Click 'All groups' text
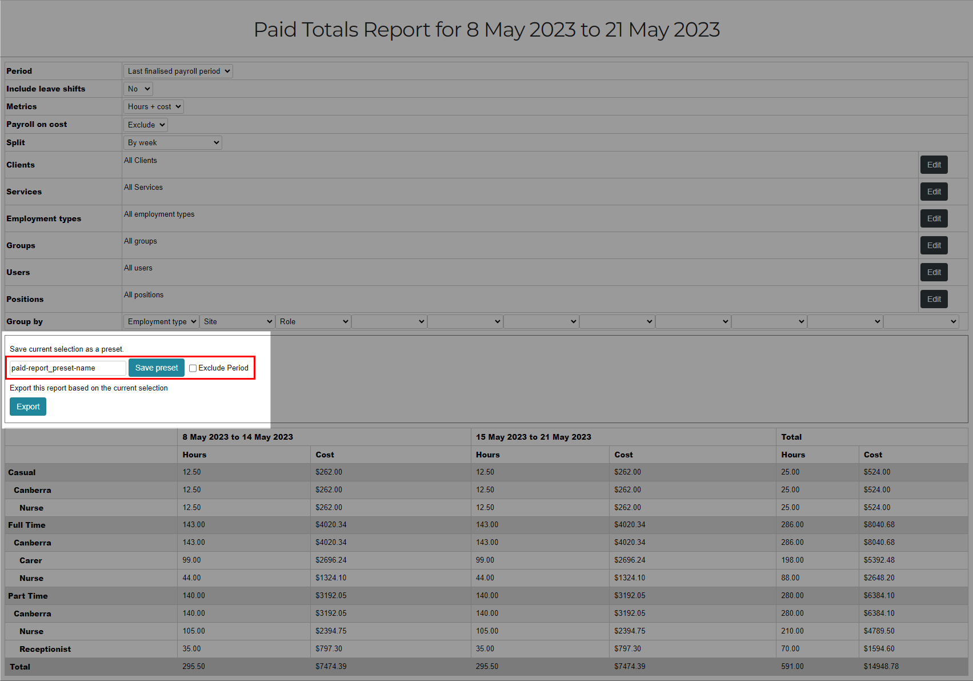 pos(141,241)
